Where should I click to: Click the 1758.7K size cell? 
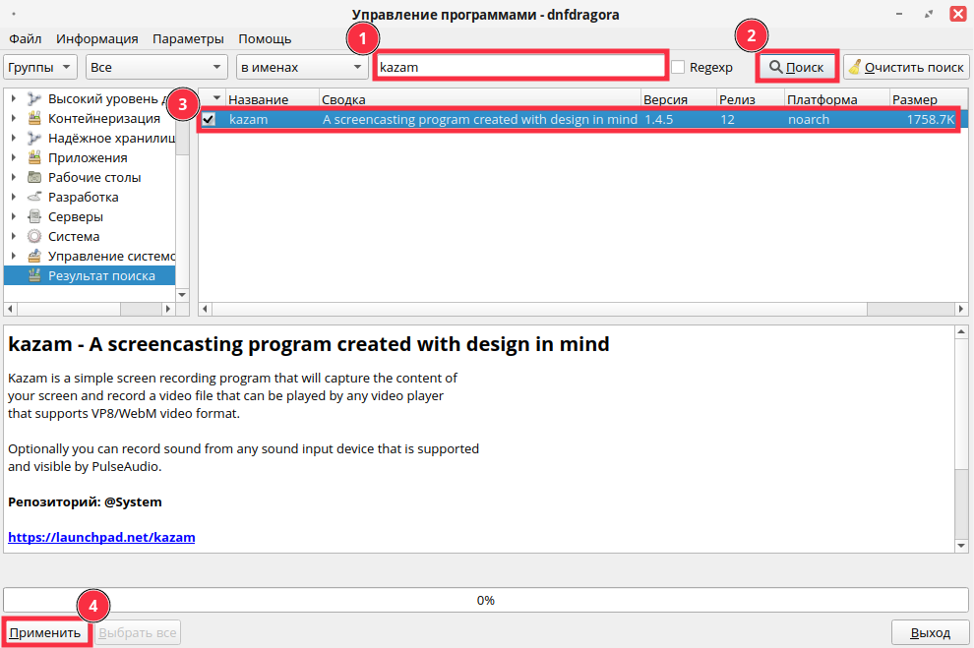point(930,119)
